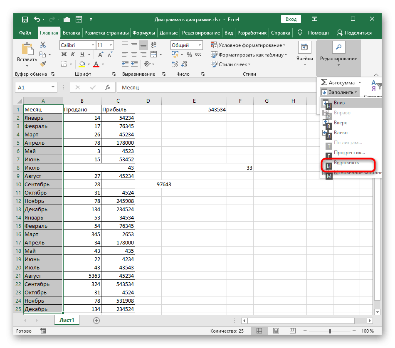This screenshot has width=395, height=348.
Task: Click the increase decimal icon
Action: [175, 64]
